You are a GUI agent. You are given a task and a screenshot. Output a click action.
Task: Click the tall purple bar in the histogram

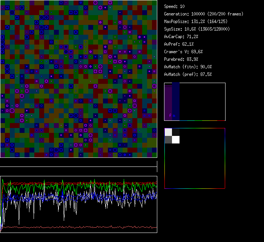click(x=168, y=100)
